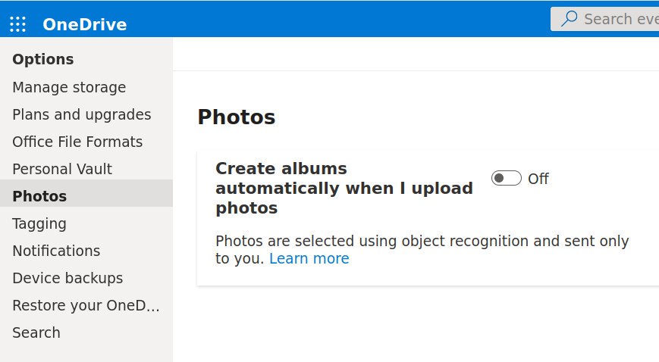Screen dimensions: 659x362
Task: Open the Learn more link
Action: pyautogui.click(x=309, y=259)
